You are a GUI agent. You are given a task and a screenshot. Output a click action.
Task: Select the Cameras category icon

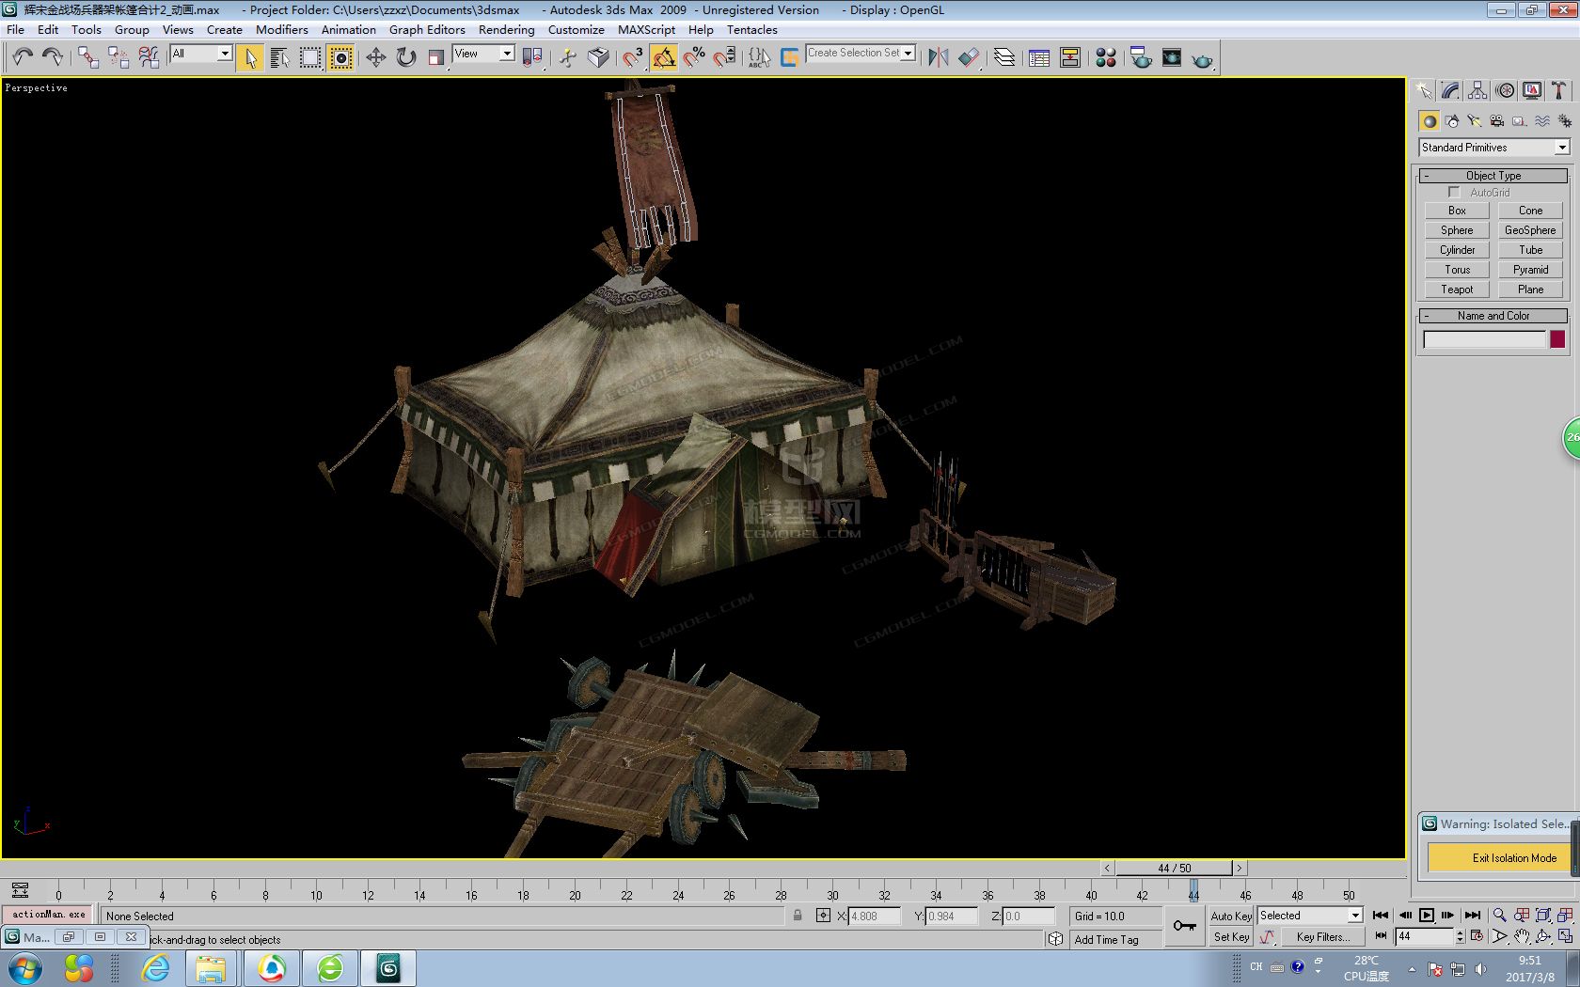point(1497,121)
